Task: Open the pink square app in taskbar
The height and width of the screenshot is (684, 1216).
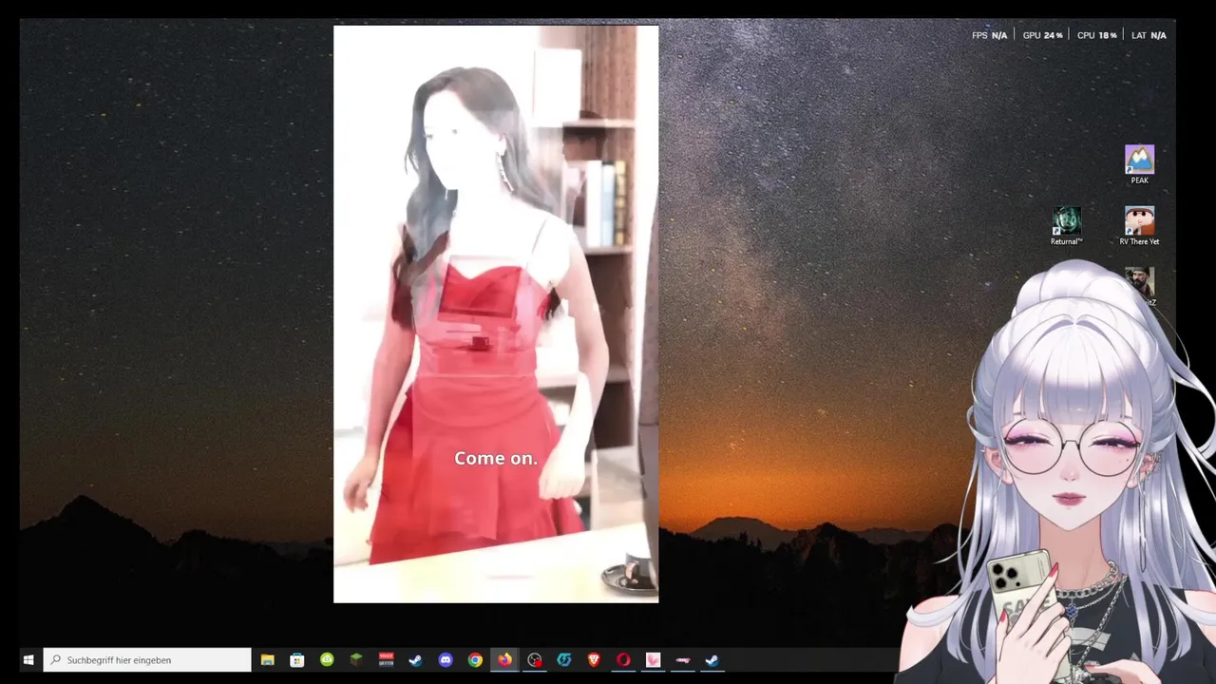Action: tap(653, 659)
